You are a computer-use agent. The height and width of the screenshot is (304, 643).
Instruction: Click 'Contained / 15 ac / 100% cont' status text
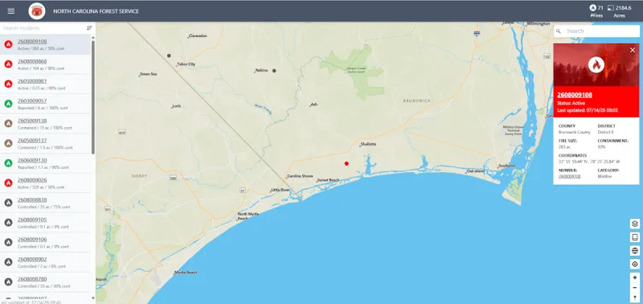45,128
